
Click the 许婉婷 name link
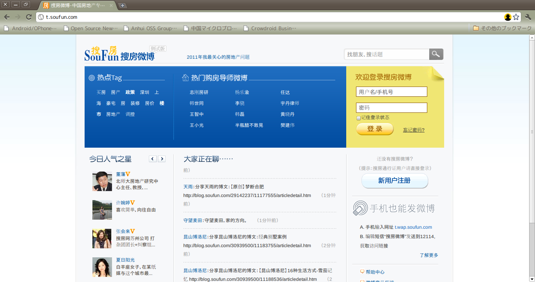123,203
